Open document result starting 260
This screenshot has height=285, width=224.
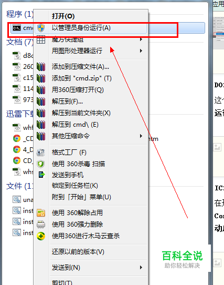tap(23, 67)
